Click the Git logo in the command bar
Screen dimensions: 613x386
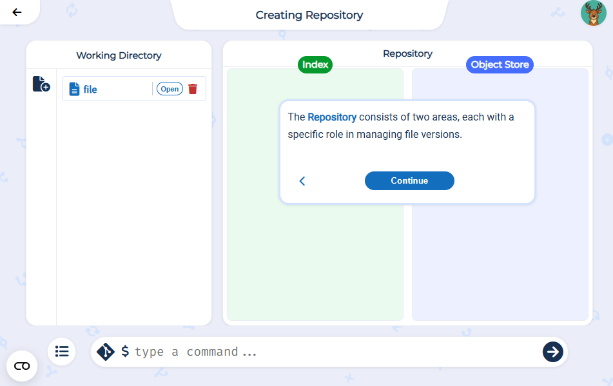[105, 351]
